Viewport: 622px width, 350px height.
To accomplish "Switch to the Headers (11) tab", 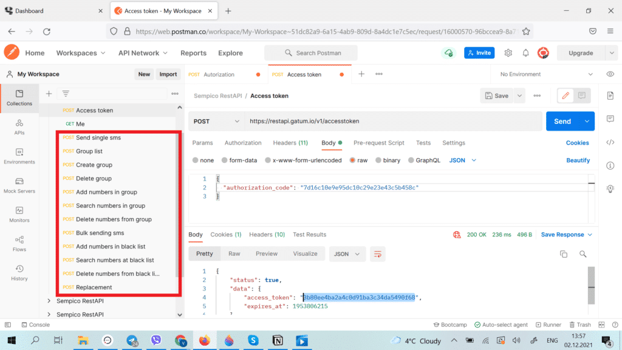I will click(290, 143).
